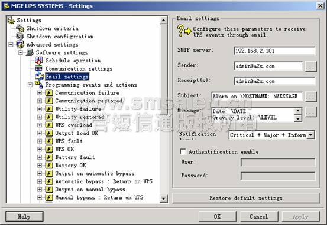
Task: Expand the Communication failure node
Action: [40, 93]
